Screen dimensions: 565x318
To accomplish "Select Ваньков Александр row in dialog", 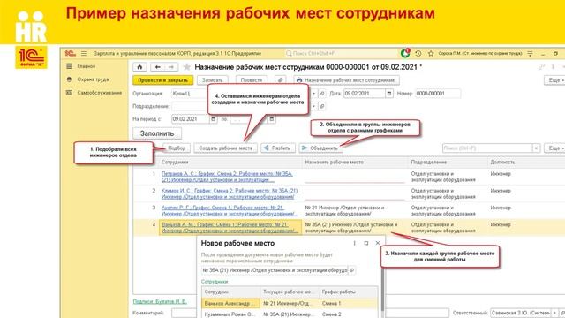I will tap(290, 304).
